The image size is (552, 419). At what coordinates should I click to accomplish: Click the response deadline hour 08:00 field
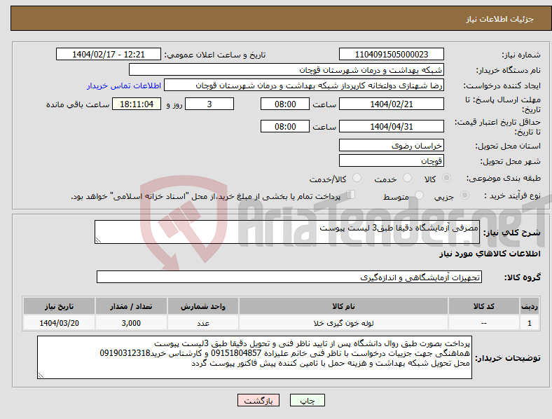285,104
